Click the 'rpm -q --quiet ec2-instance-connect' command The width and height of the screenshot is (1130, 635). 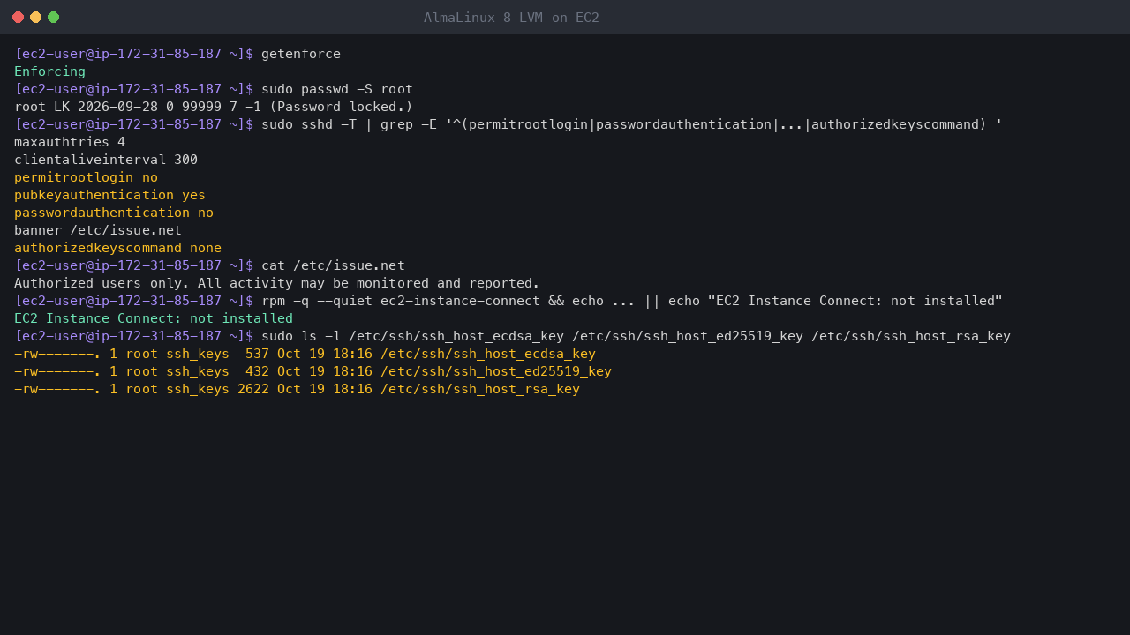pos(632,301)
